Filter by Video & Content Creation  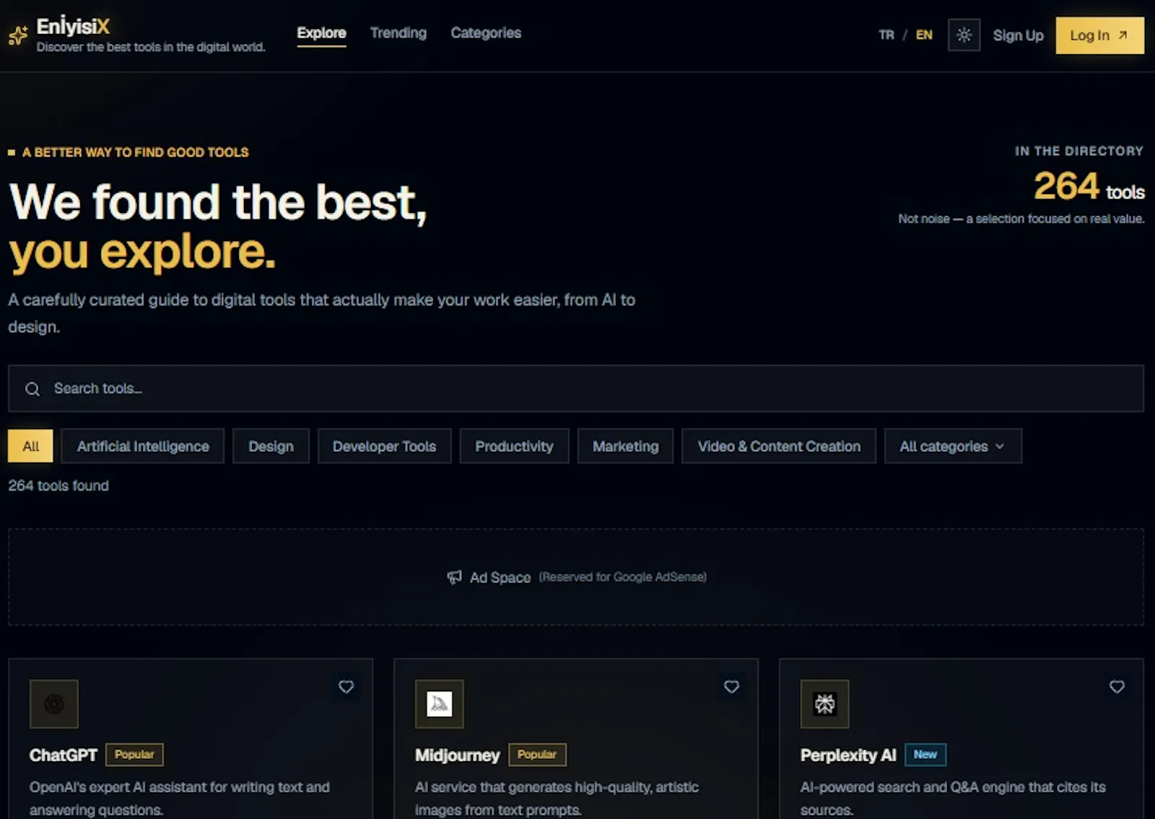coord(779,446)
